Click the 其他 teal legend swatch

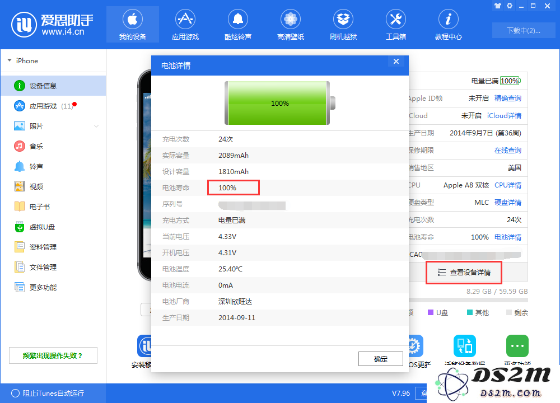click(x=470, y=312)
